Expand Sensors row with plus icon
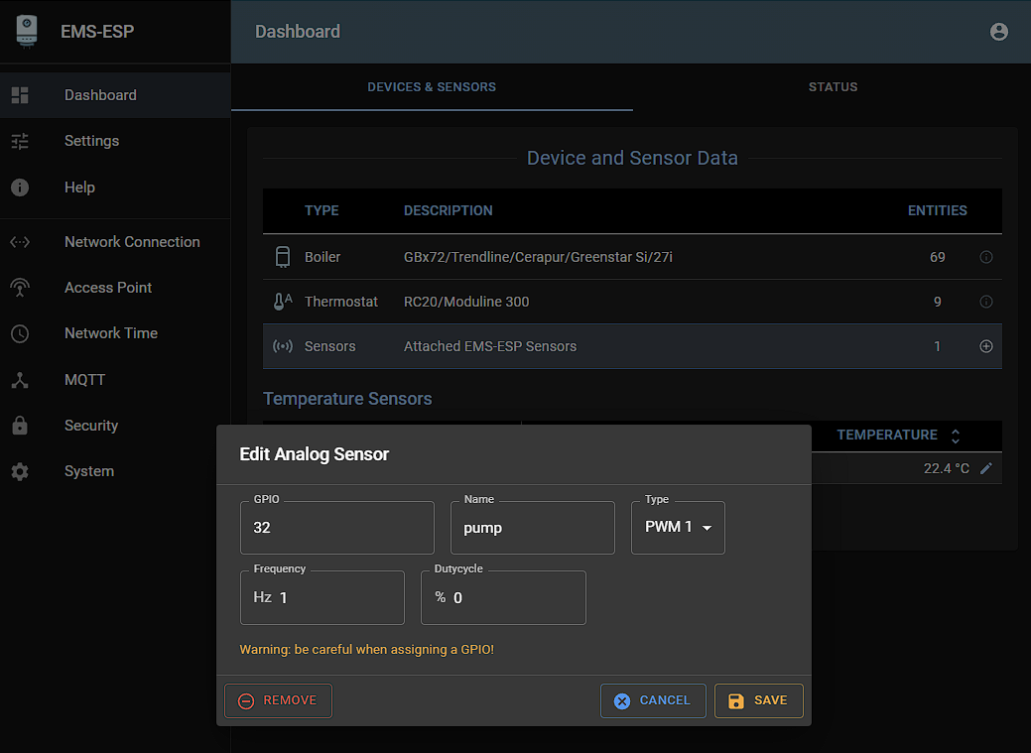1031x753 pixels. tap(985, 346)
